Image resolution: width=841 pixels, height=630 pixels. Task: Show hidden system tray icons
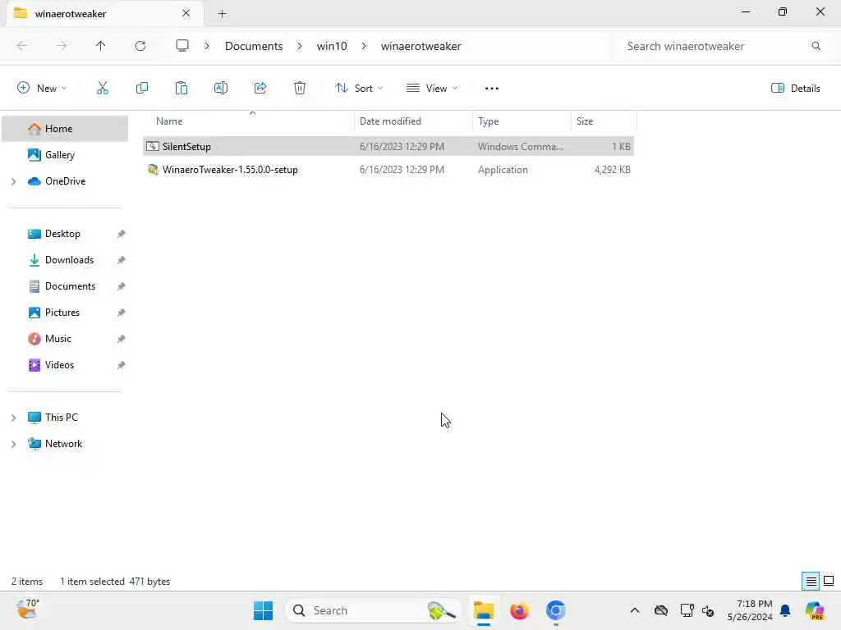(635, 610)
